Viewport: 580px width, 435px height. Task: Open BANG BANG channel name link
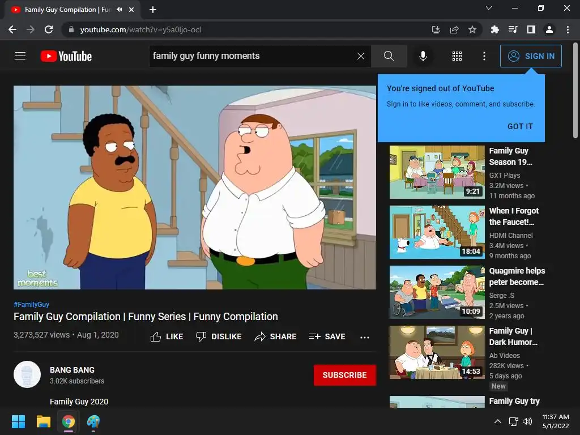pos(72,370)
